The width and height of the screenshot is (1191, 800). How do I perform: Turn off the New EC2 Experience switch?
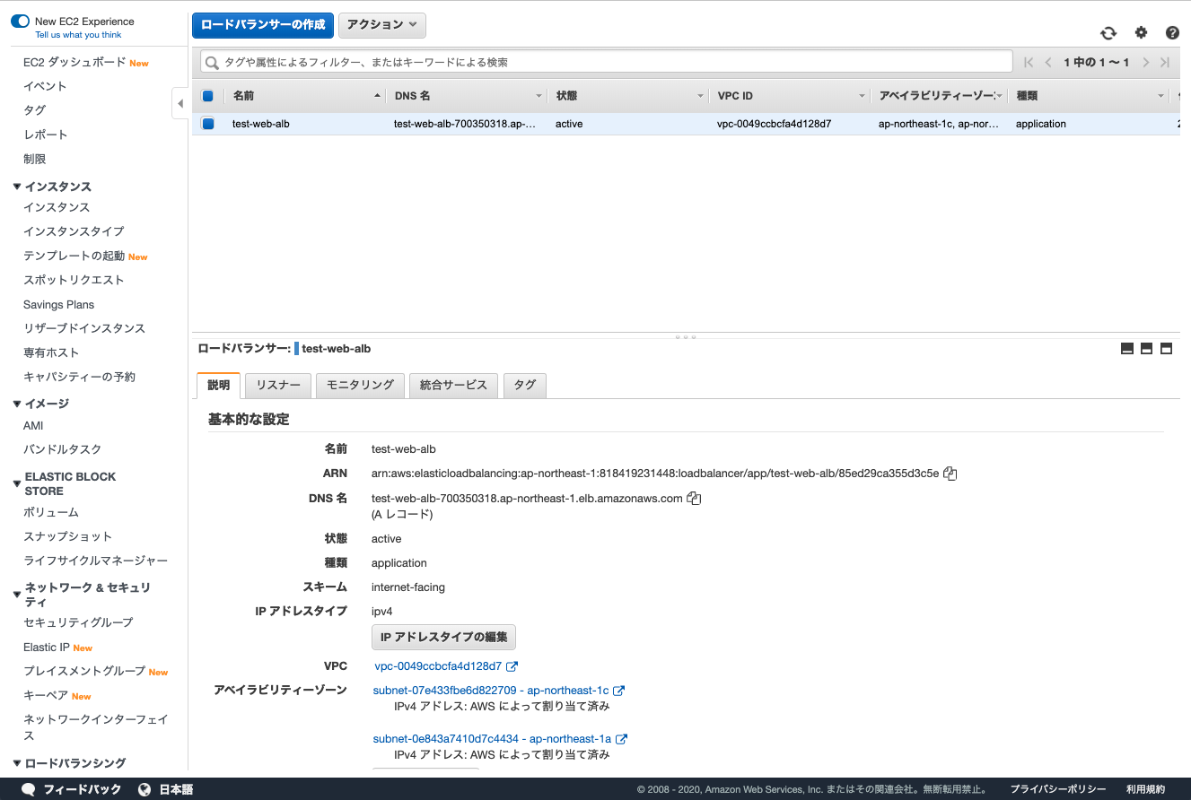click(20, 21)
